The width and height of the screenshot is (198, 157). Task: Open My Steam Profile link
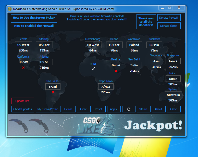point(48,109)
